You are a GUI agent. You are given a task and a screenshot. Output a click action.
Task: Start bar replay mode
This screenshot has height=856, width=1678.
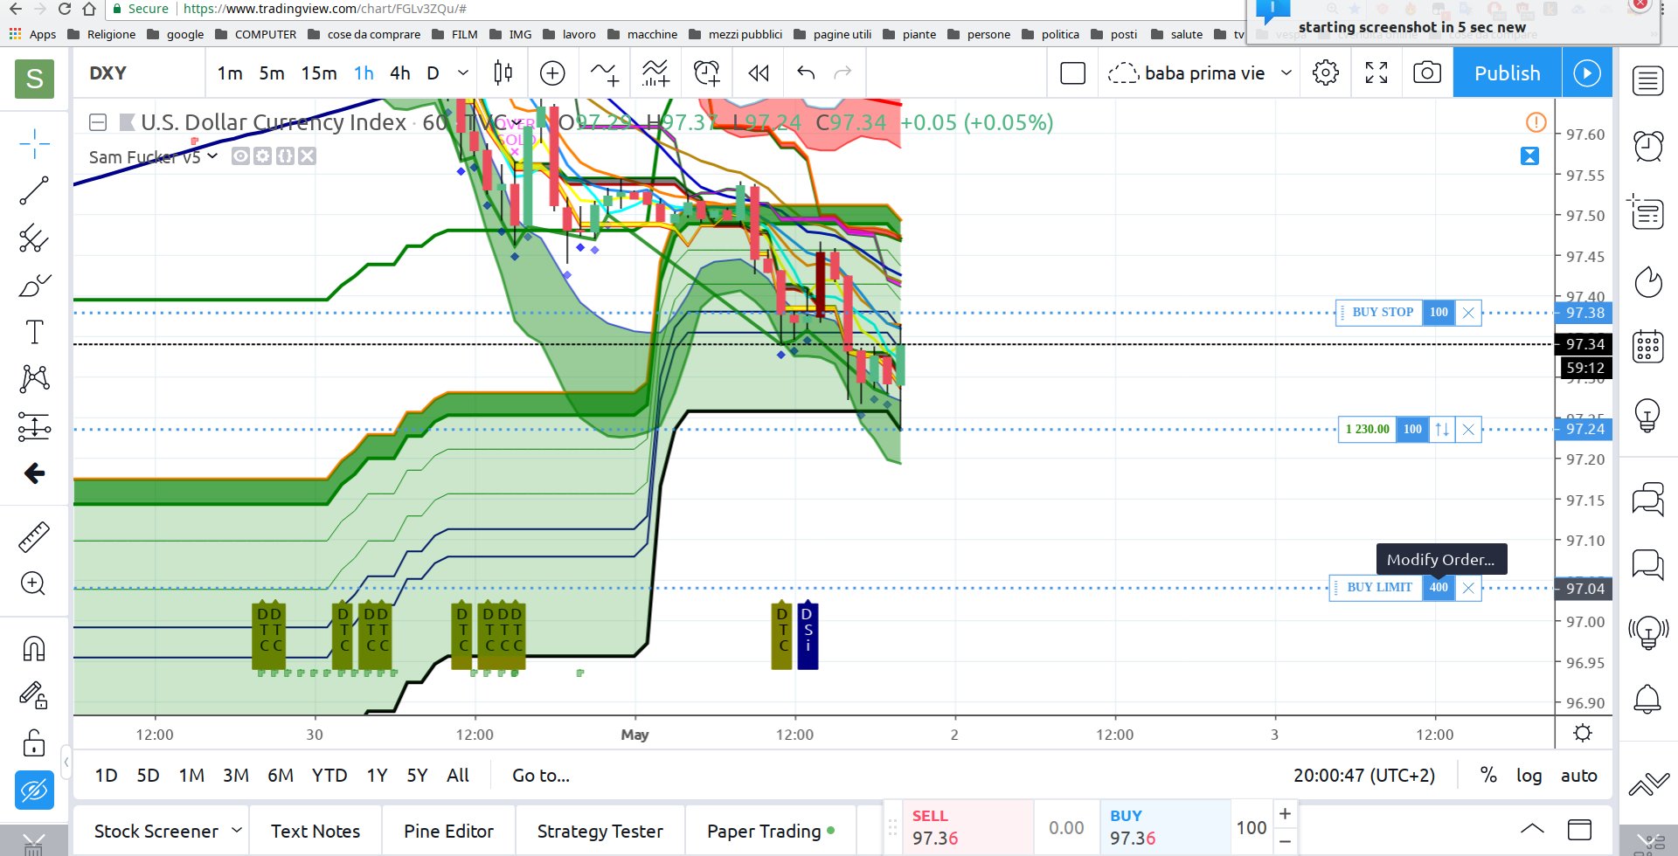(759, 73)
